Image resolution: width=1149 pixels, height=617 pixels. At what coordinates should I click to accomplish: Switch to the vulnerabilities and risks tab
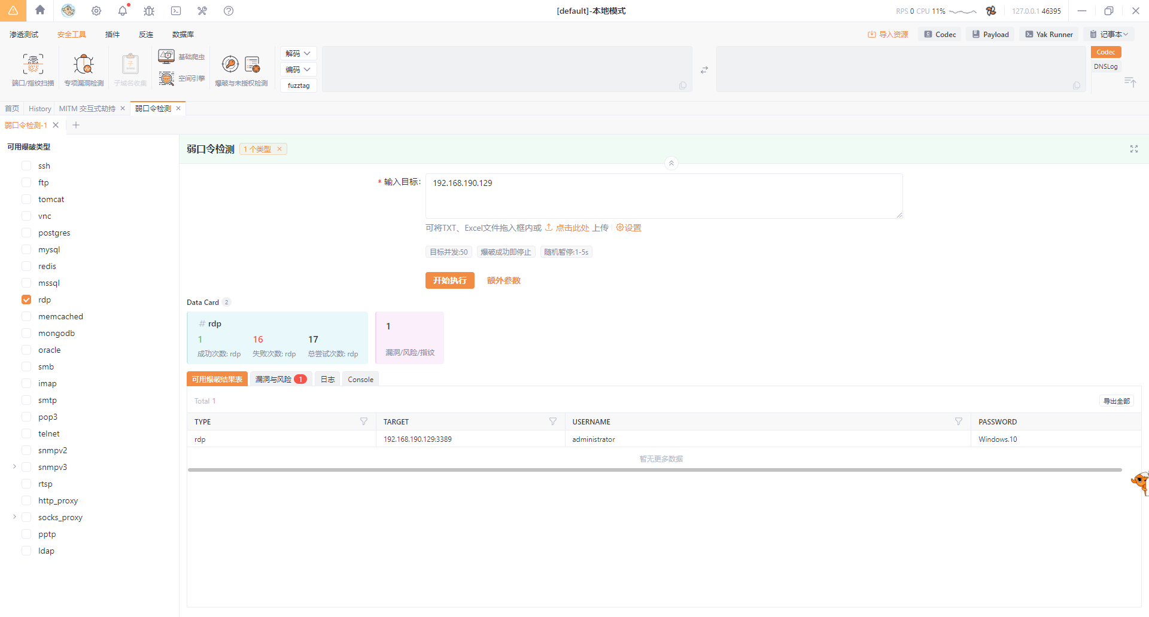click(x=280, y=379)
